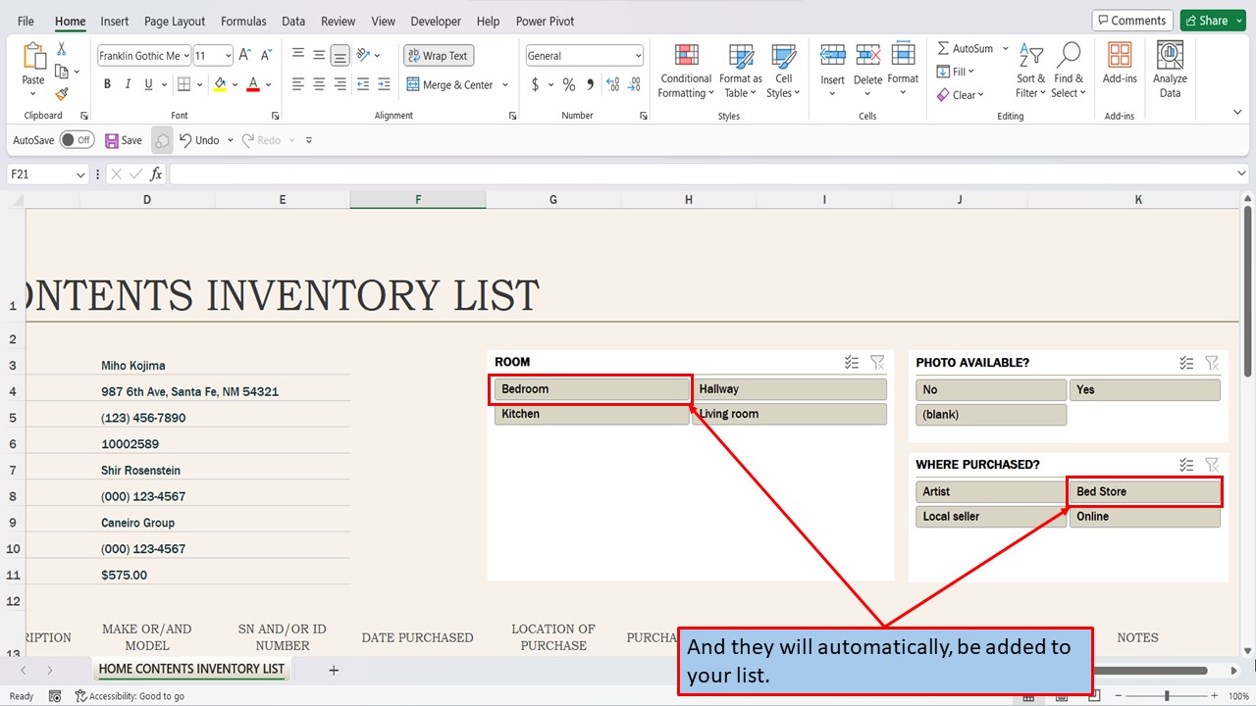Apply Percent Style number format
The height and width of the screenshot is (706, 1256).
568,85
